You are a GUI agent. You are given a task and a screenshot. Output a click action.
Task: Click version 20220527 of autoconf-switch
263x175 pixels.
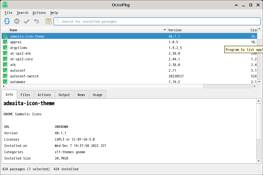[176, 76]
